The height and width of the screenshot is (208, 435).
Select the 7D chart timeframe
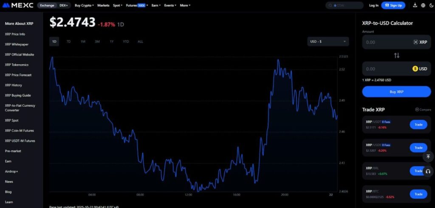(x=68, y=41)
